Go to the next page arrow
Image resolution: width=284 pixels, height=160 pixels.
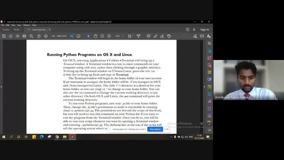pyautogui.click(x=46, y=36)
